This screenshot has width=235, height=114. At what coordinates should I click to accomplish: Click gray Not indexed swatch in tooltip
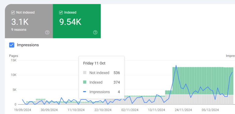[85, 73]
